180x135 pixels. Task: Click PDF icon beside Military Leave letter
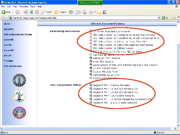pos(91,48)
